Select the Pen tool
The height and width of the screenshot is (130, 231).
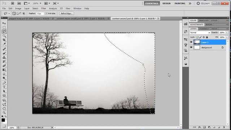4,83
